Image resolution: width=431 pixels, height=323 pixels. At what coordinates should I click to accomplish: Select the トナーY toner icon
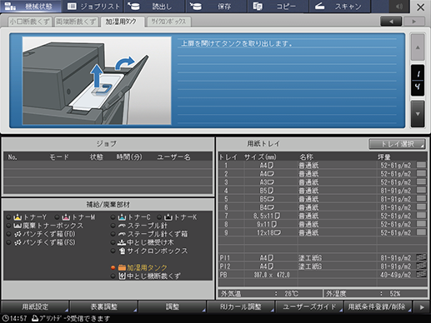click(18, 217)
